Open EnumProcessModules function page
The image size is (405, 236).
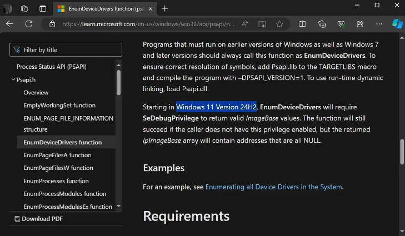(65, 194)
